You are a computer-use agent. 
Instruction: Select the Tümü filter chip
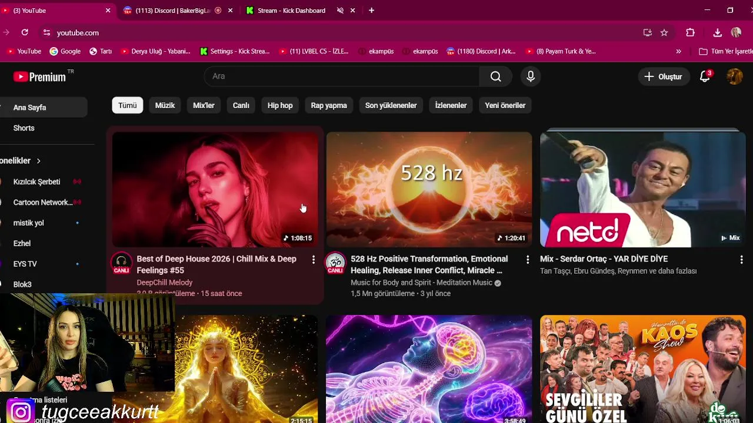[x=127, y=105]
